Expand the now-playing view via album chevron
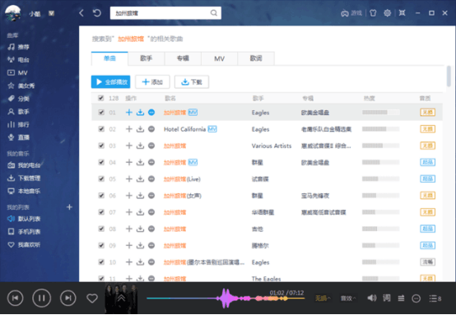Viewport: 456px width, 315px height. coord(121,298)
